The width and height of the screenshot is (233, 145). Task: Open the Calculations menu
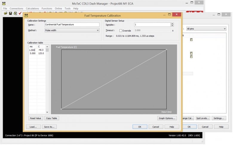32,9
